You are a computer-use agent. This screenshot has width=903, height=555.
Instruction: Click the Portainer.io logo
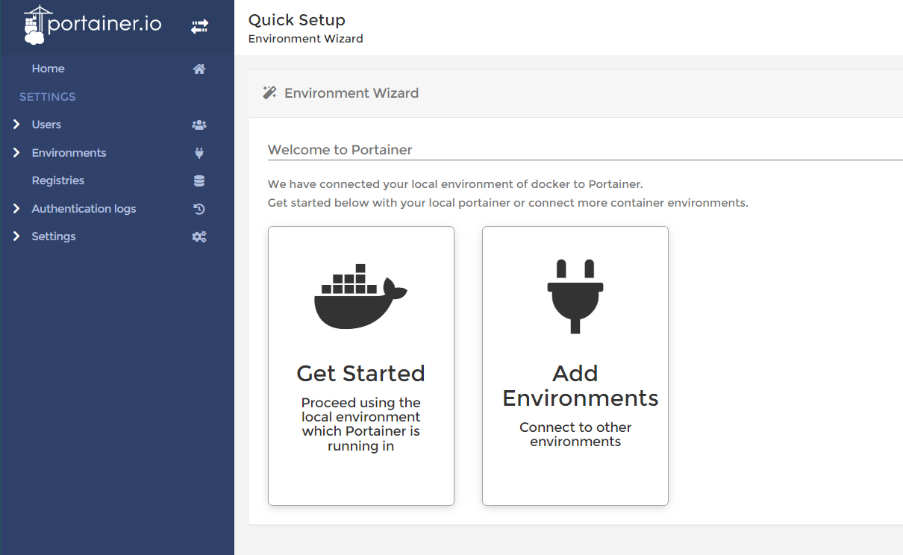93,25
